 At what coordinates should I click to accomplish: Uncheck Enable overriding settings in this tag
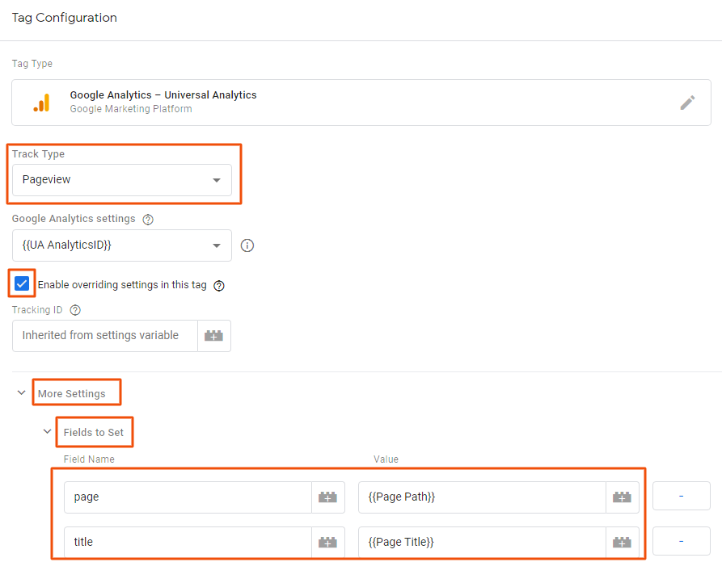(x=22, y=283)
